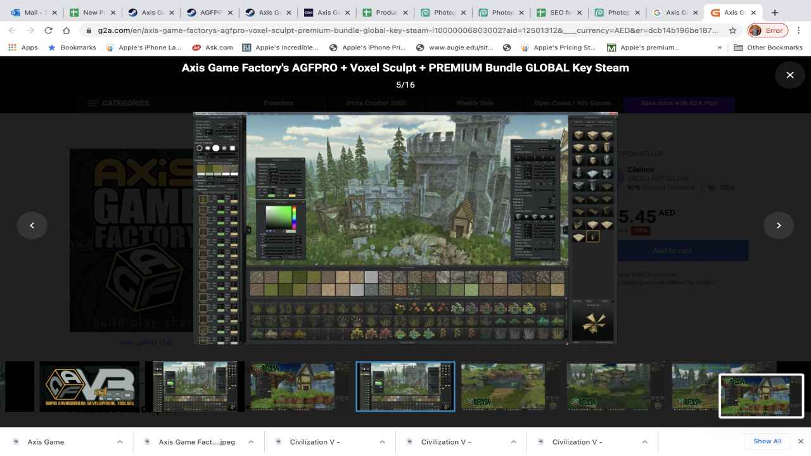Focus the g2a.com address bar
This screenshot has width=811, height=456.
[409, 30]
